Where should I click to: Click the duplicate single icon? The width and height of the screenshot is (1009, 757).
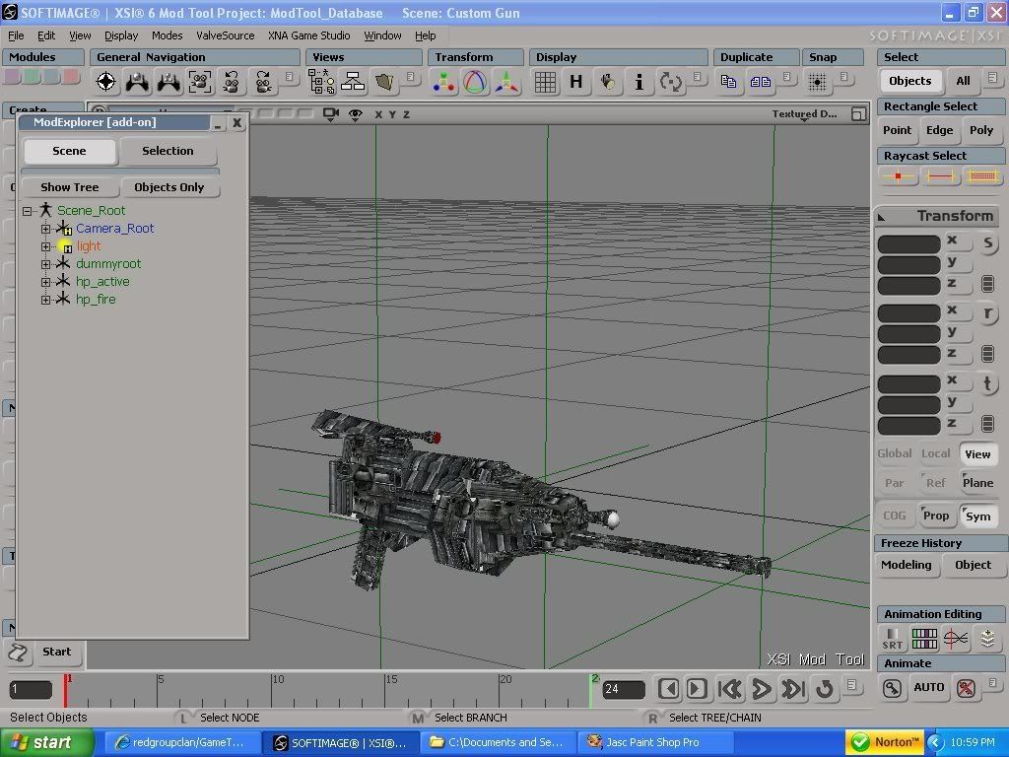[x=728, y=82]
